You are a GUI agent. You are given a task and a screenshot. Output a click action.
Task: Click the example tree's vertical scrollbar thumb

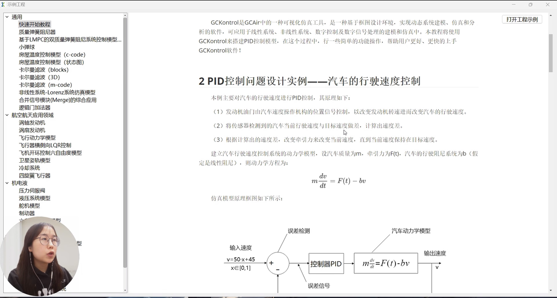[125, 143]
